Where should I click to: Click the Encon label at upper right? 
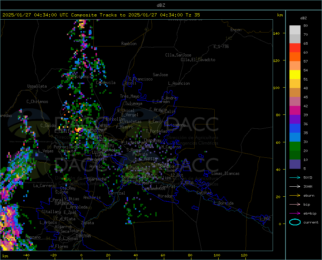click(x=236, y=30)
